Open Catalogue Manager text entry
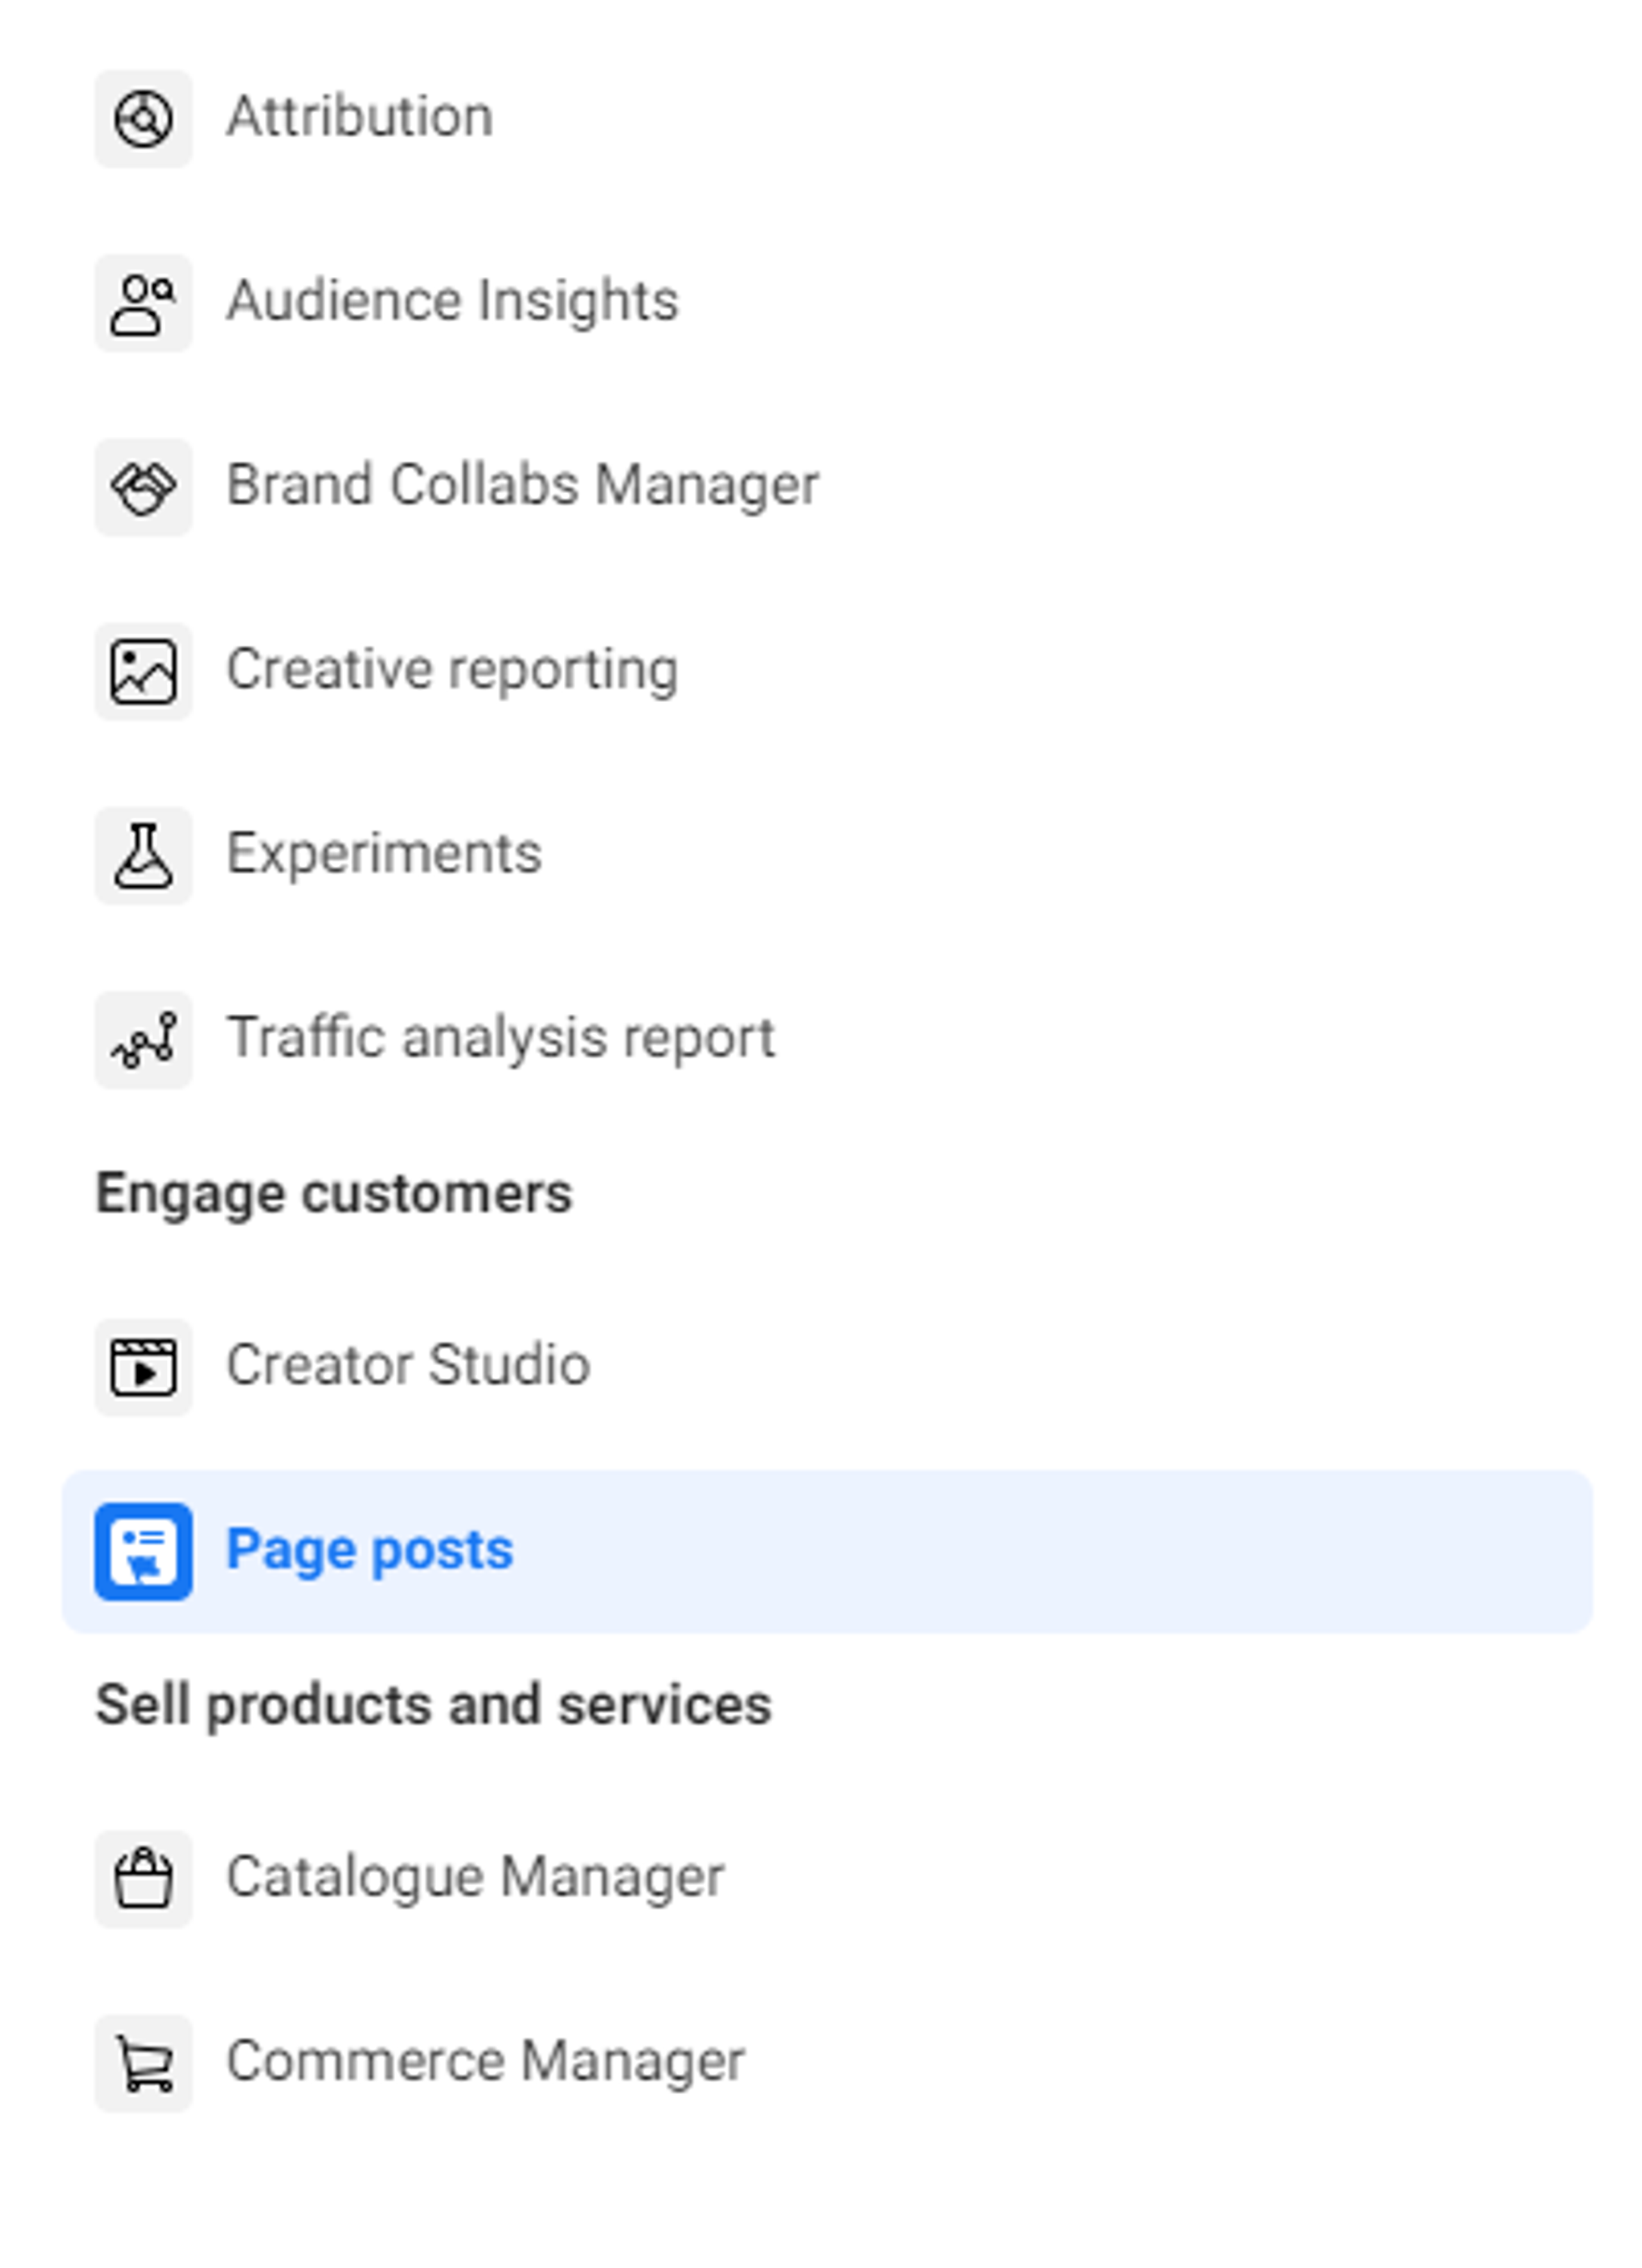 [475, 1877]
